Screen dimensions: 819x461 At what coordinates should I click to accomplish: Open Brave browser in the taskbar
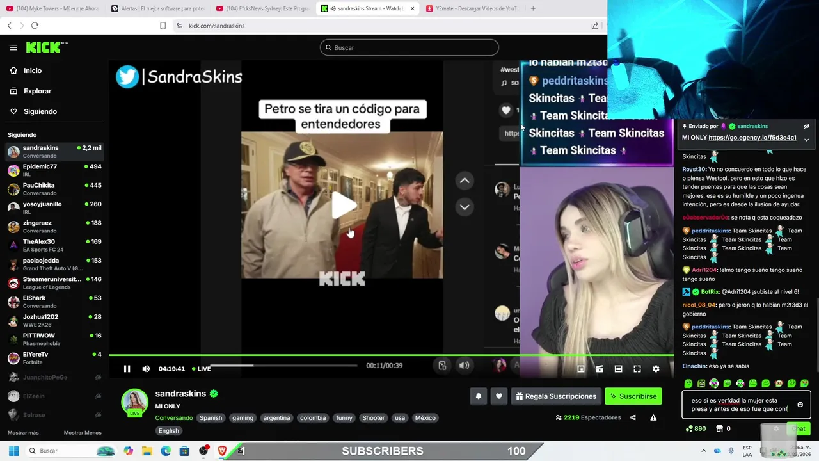(222, 451)
